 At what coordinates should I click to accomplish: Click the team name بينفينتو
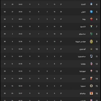tap(83, 93)
